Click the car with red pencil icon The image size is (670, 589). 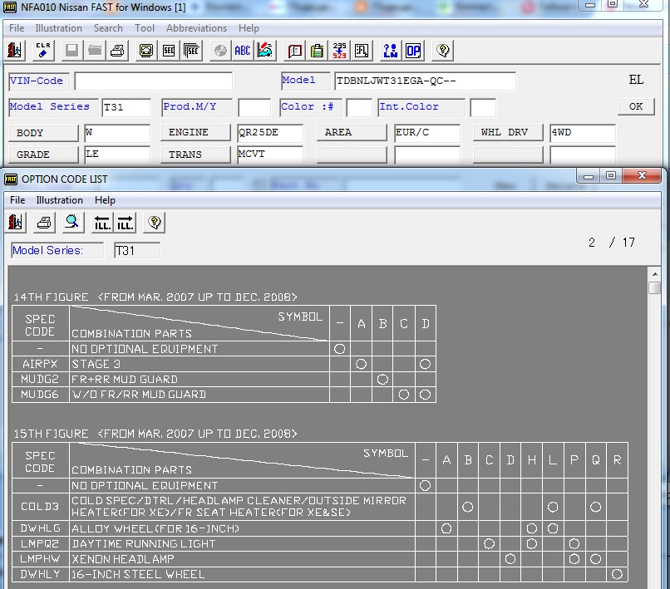[265, 51]
